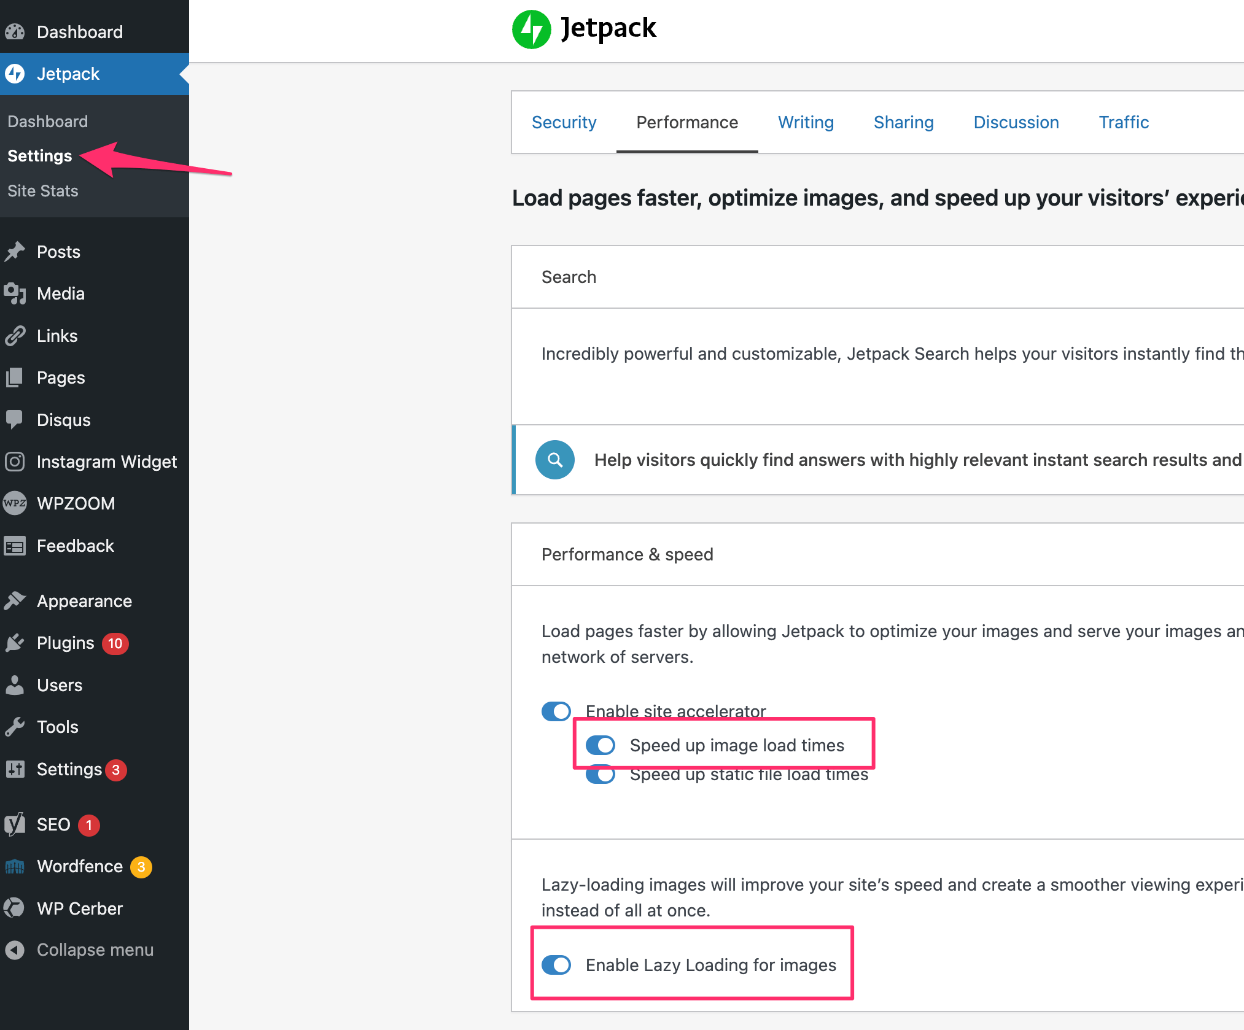Toggle Speed up image load times switch

click(x=601, y=745)
